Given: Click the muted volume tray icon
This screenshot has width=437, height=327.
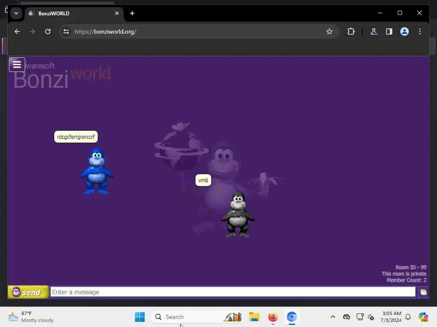Looking at the screenshot, I should (x=371, y=317).
